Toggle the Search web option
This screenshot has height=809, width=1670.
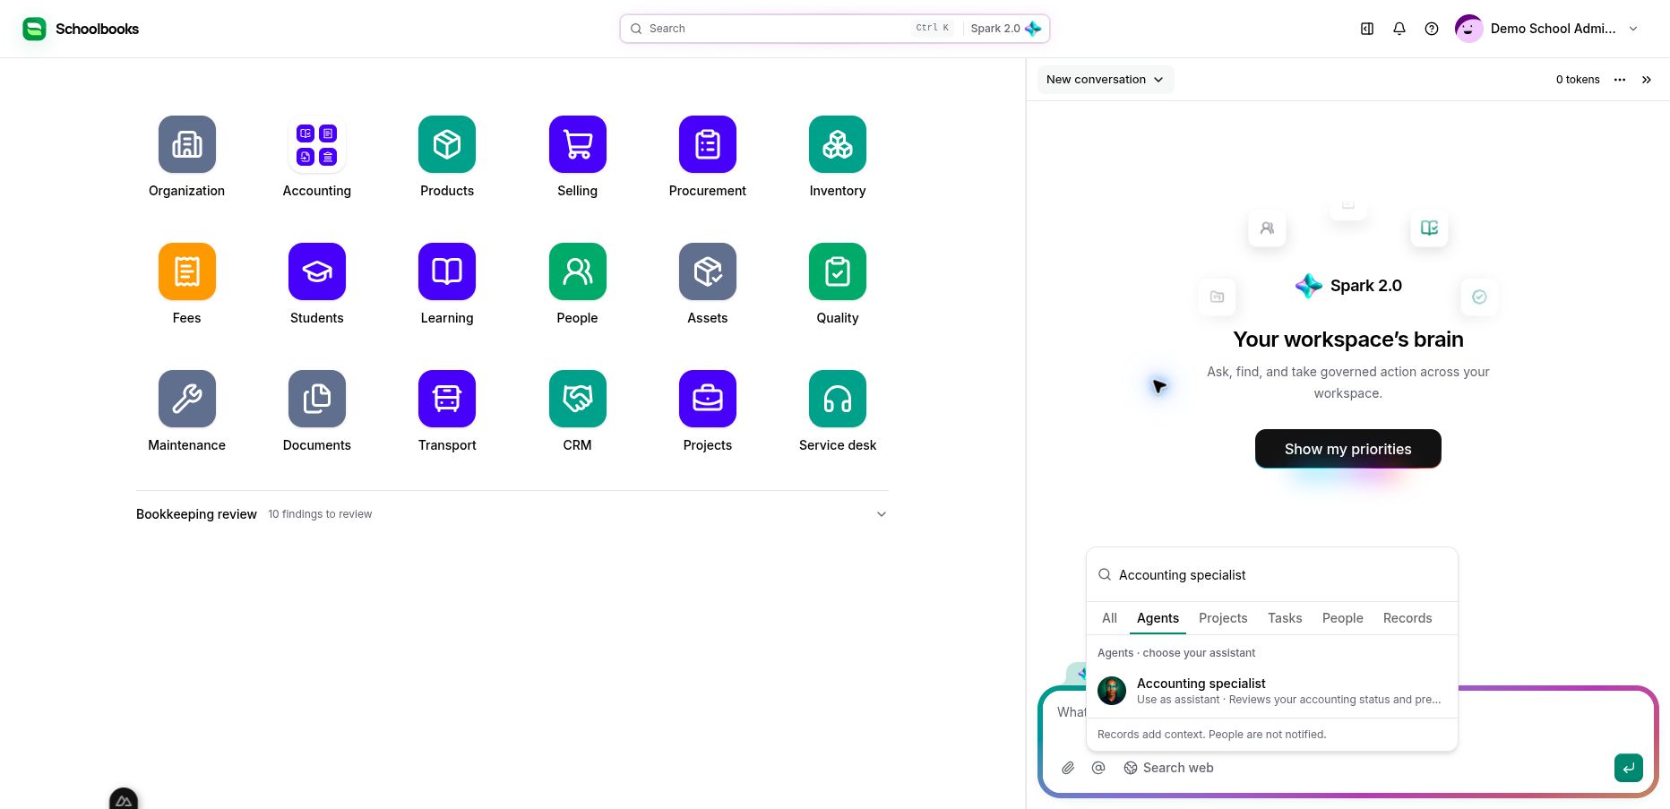1168,768
